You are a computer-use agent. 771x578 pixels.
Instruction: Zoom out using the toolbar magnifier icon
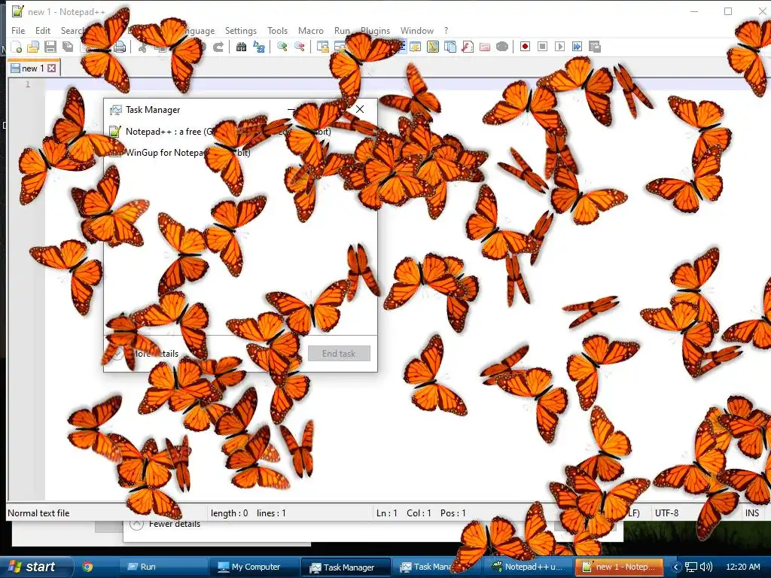(x=300, y=47)
